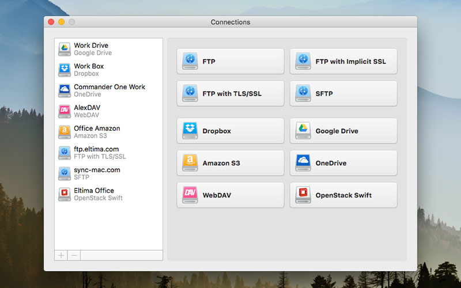
Task: Click the Google Drive logo on Google Drive button
Action: pyautogui.click(x=303, y=131)
